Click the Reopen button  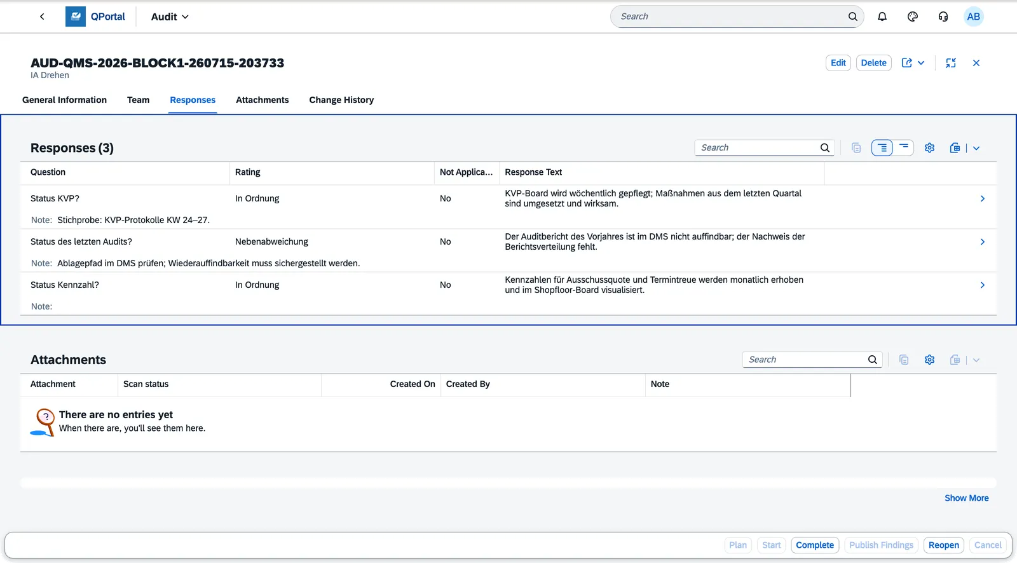click(x=943, y=545)
